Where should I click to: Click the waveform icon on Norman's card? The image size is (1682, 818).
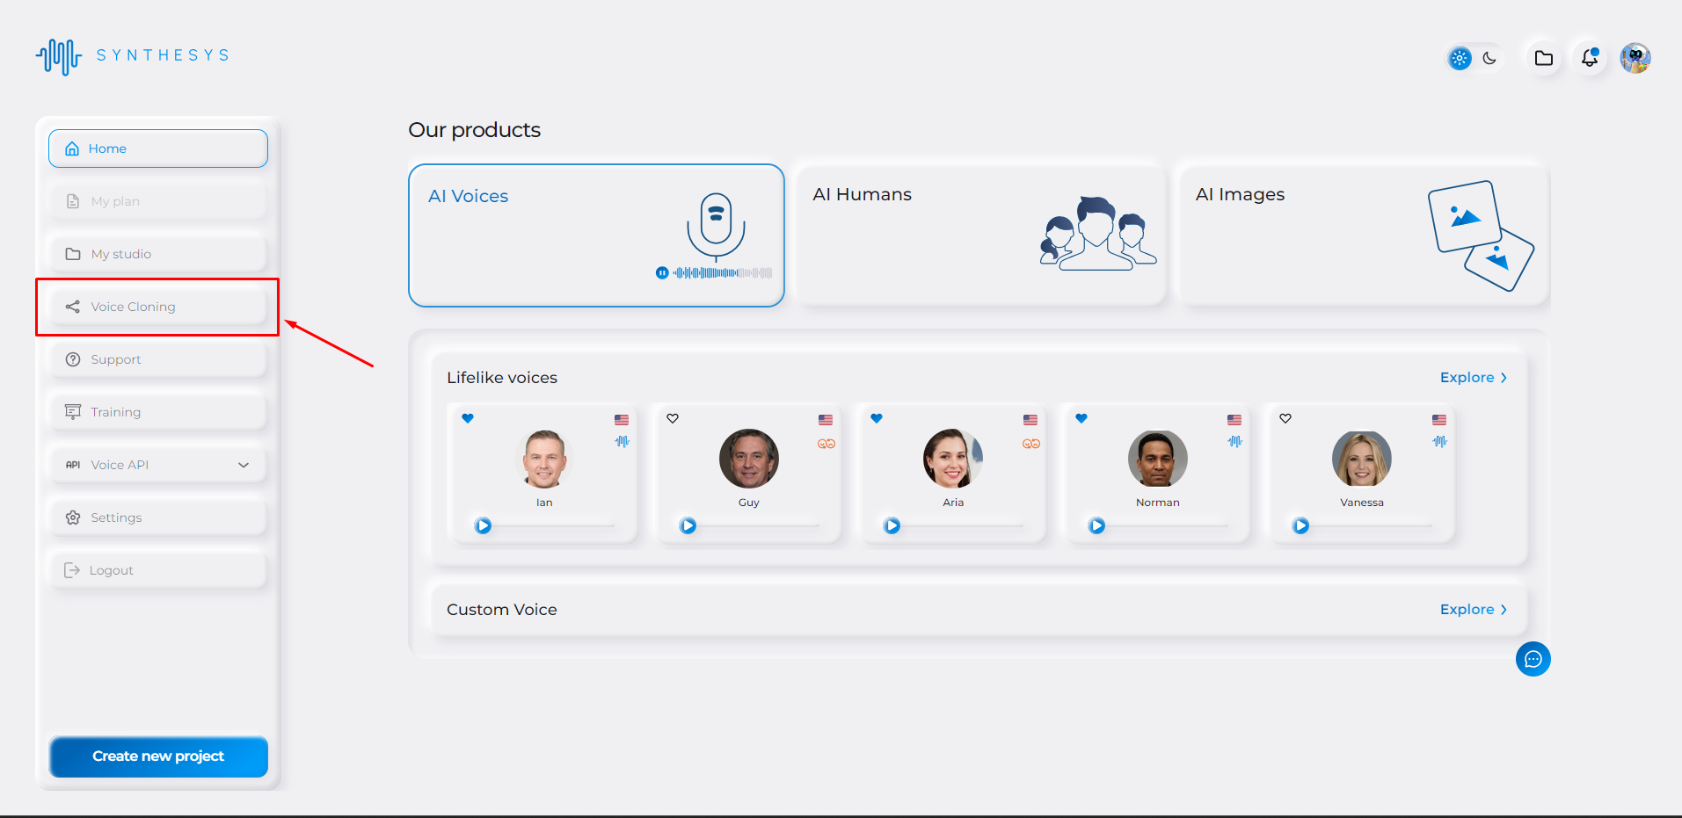tap(1235, 441)
